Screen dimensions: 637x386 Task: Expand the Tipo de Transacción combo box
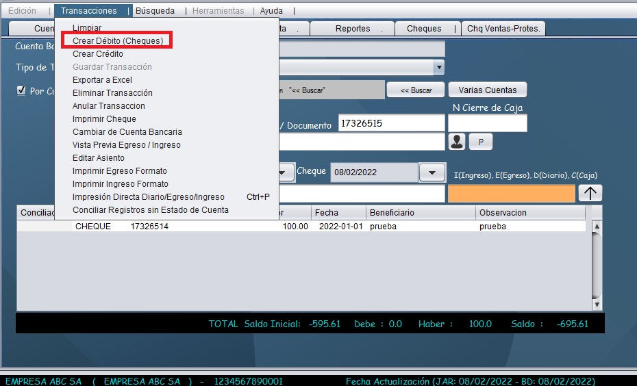438,67
